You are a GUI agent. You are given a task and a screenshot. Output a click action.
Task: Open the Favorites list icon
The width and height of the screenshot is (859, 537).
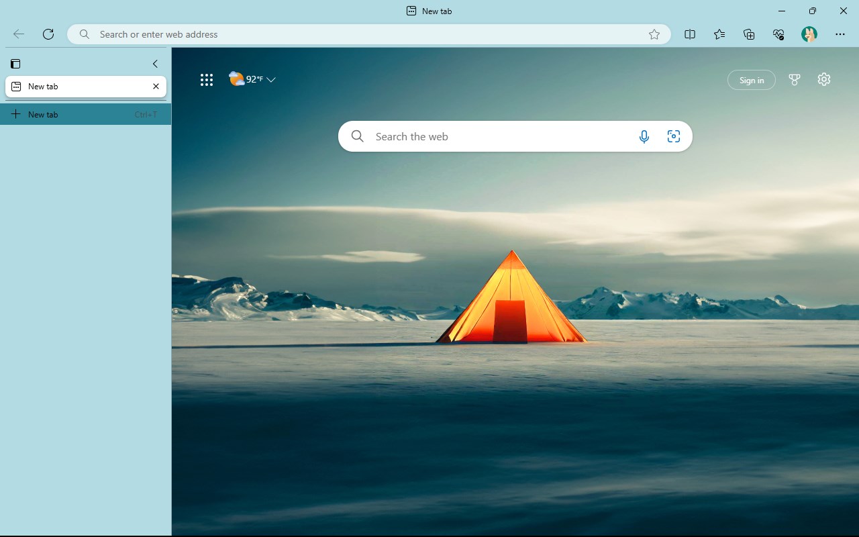pyautogui.click(x=719, y=34)
